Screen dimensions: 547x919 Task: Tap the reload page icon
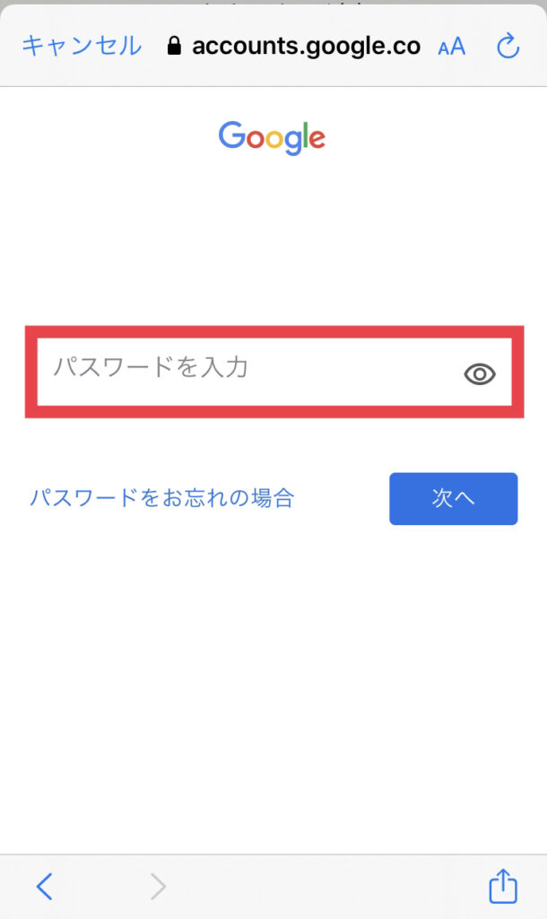(508, 46)
